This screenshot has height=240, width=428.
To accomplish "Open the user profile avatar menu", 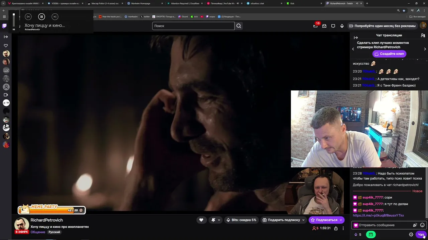I will [x=423, y=26].
